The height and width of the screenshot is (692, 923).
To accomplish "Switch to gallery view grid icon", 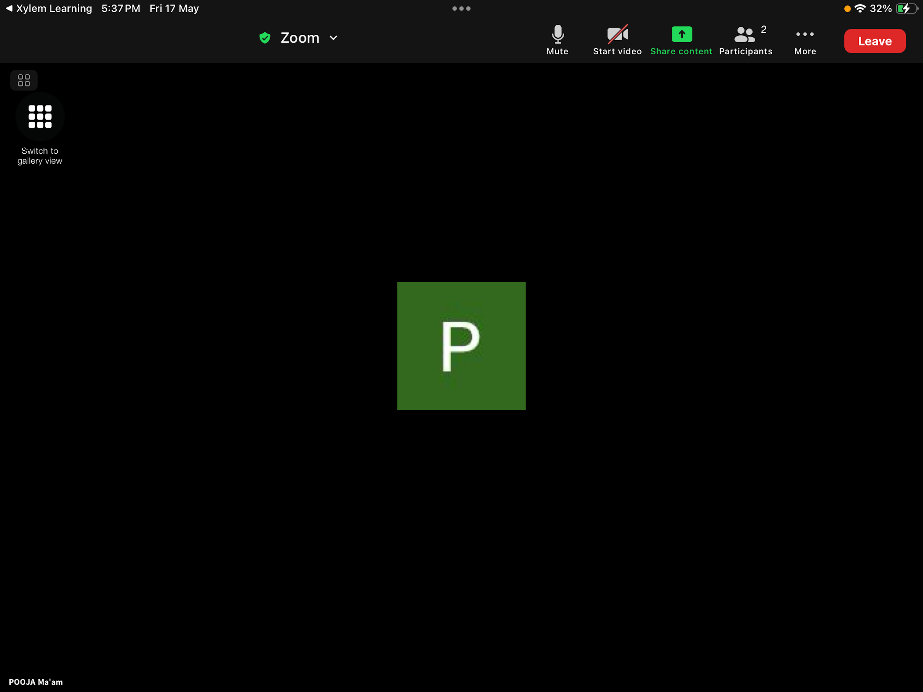I will 40,117.
